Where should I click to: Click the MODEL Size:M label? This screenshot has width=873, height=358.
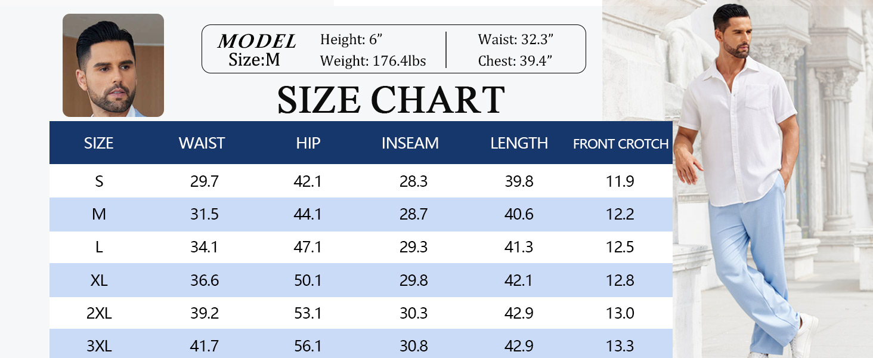256,50
